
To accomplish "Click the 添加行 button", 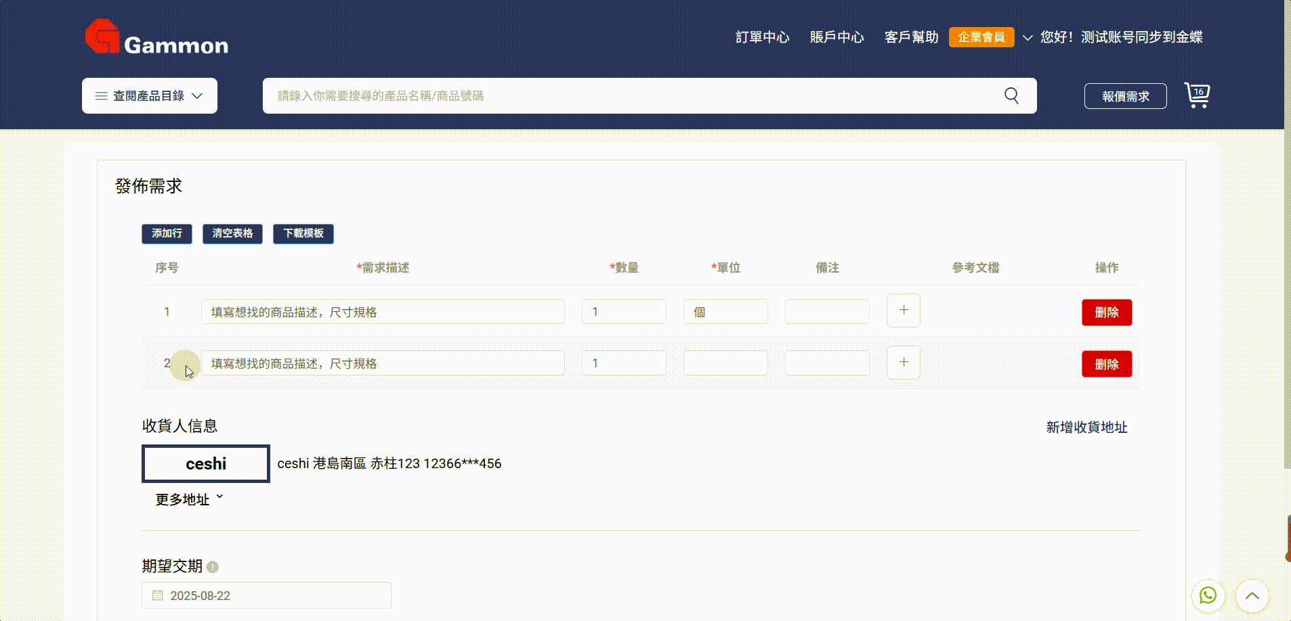I will [x=167, y=233].
